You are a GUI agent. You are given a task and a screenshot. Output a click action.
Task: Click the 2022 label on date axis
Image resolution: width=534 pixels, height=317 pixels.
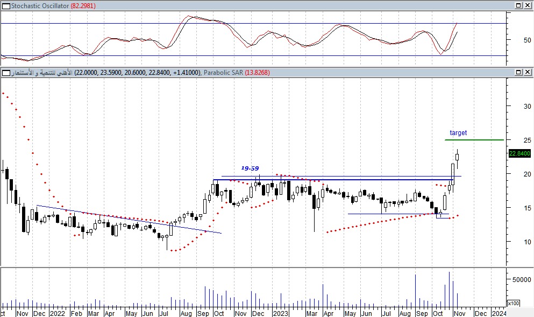click(57, 313)
